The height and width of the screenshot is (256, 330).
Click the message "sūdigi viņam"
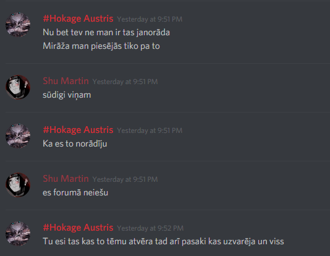coord(67,95)
